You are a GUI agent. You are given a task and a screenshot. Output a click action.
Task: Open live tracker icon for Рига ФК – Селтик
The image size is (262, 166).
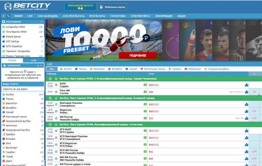(x=145, y=92)
